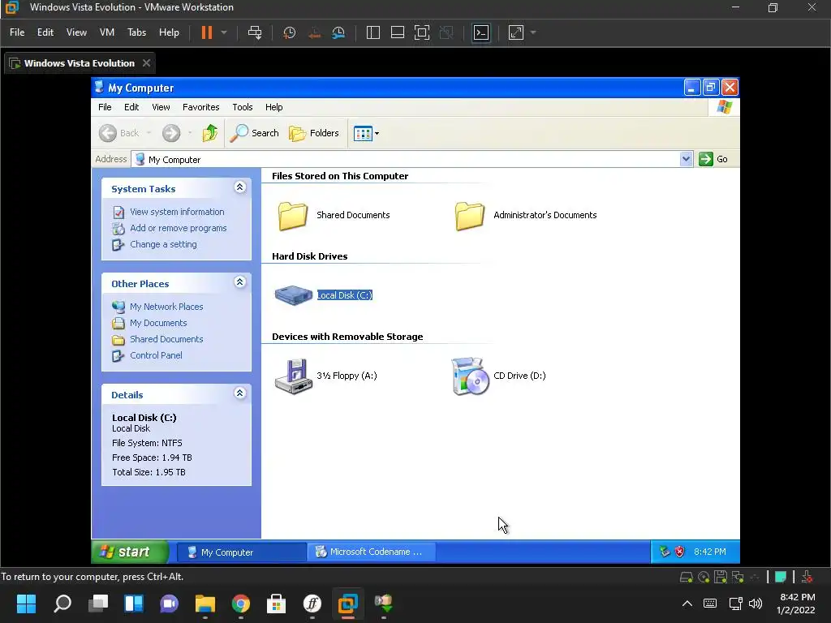The width and height of the screenshot is (831, 623).
Task: Open Windows 11 taskbar search
Action: pos(62,604)
